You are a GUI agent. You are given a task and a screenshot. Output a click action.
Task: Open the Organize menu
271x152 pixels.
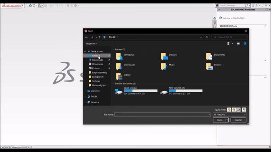pyautogui.click(x=91, y=43)
